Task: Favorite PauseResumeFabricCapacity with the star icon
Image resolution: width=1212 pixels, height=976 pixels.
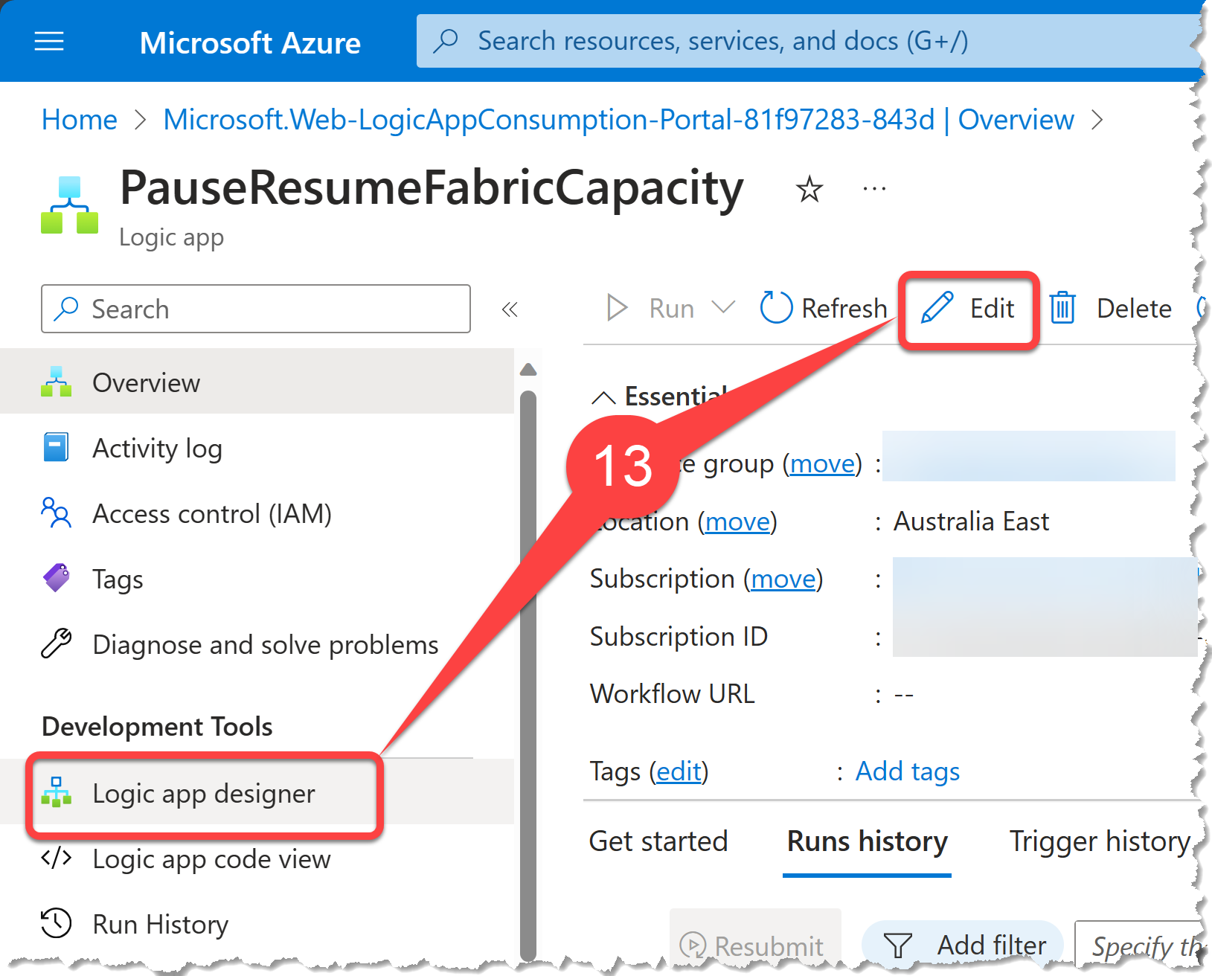Action: pyautogui.click(x=809, y=189)
